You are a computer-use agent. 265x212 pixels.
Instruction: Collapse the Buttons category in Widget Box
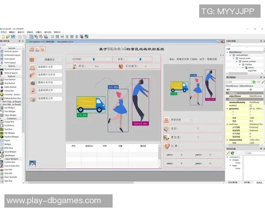tap(1, 76)
